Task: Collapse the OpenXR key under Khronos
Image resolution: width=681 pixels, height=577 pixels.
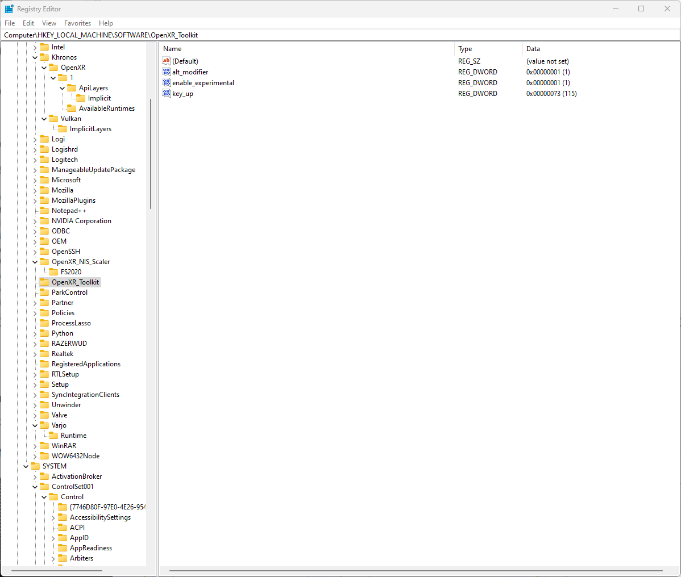Action: tap(44, 68)
